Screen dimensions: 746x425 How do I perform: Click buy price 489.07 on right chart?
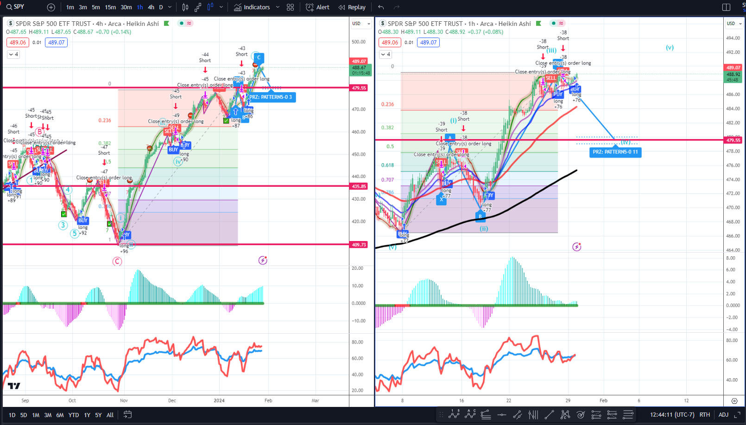click(428, 42)
